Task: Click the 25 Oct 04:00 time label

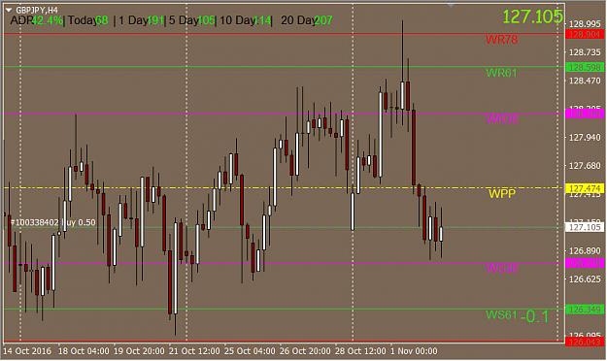Action: [250, 351]
